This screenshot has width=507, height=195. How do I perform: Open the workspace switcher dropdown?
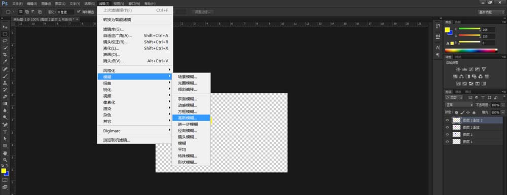point(491,12)
